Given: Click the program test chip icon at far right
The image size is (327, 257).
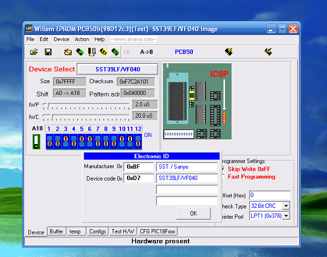Looking at the screenshot, I should 269,52.
